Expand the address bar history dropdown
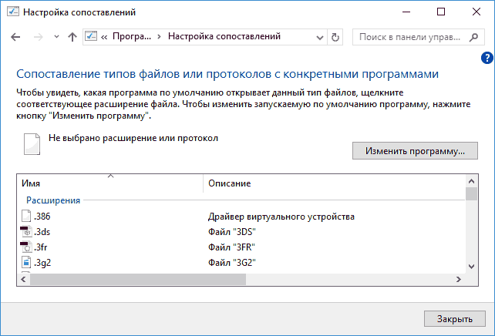The image size is (495, 336). coord(320,37)
